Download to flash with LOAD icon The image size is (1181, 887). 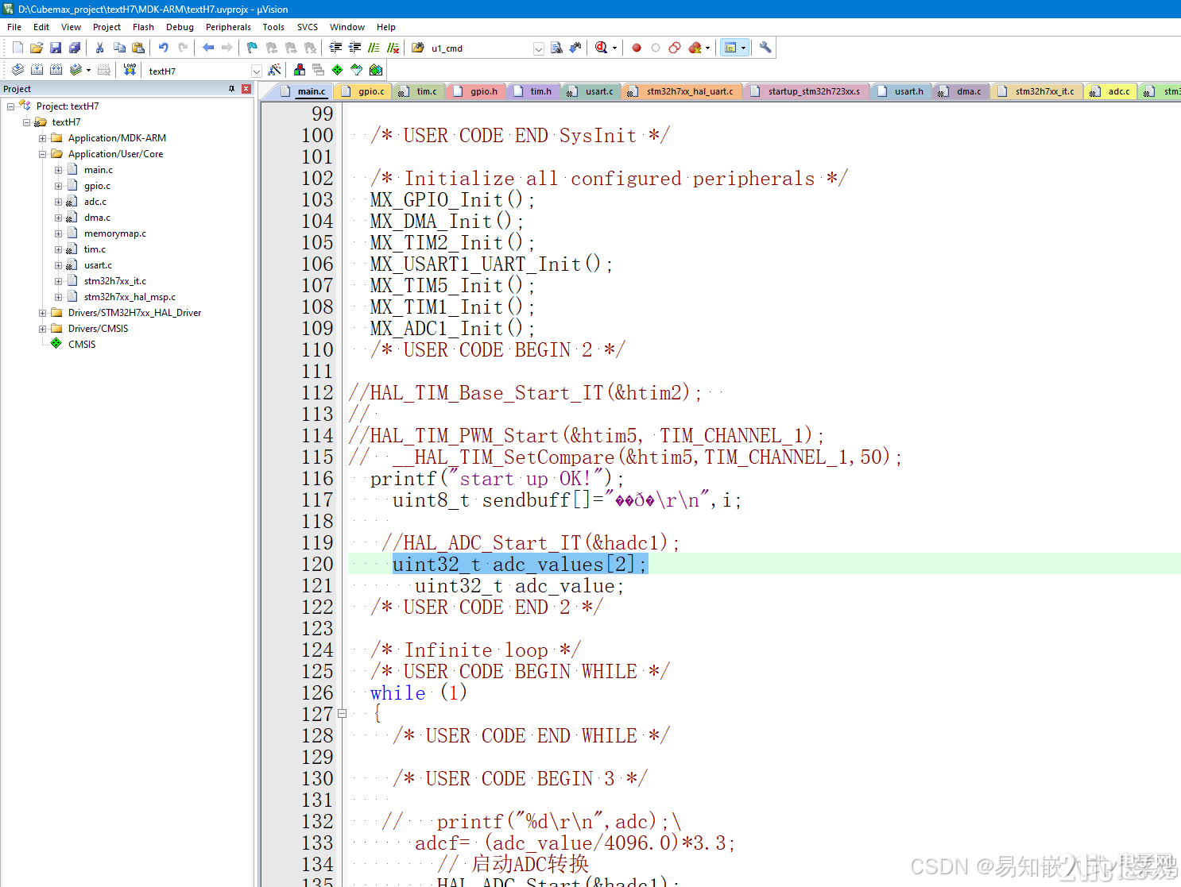pyautogui.click(x=130, y=70)
